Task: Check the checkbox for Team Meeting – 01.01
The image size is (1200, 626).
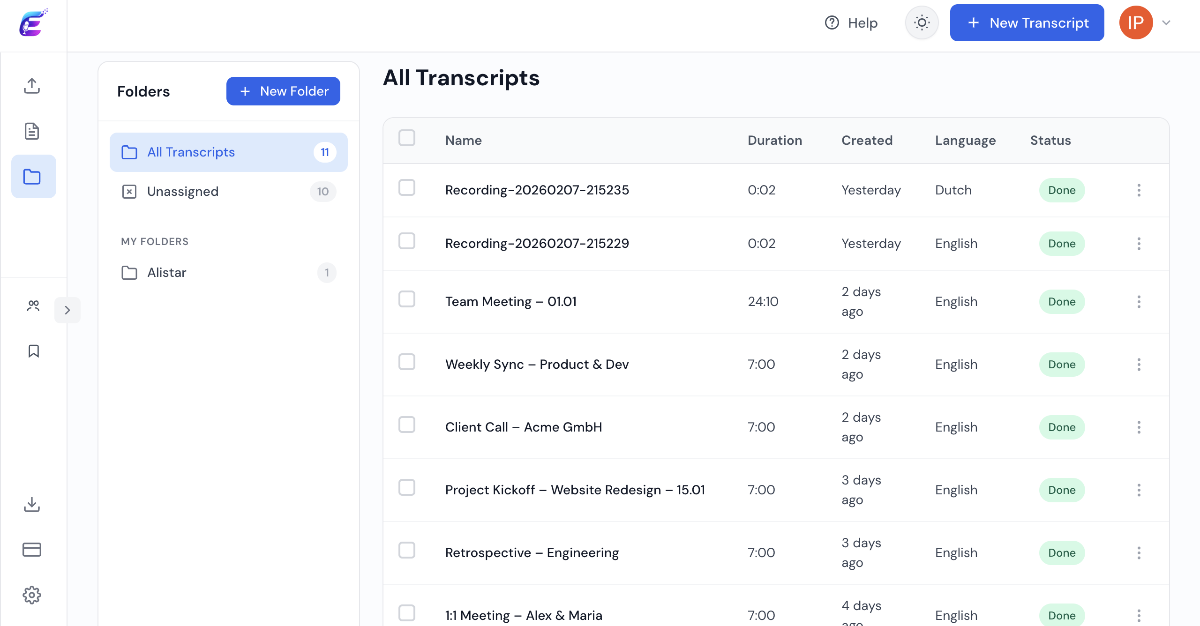Action: click(x=407, y=299)
